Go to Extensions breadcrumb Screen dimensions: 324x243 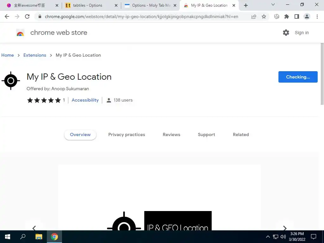click(x=35, y=55)
